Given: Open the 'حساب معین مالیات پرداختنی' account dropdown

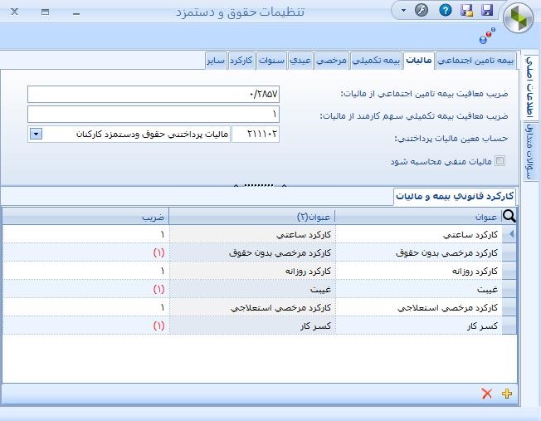Looking at the screenshot, I should pyautogui.click(x=37, y=134).
